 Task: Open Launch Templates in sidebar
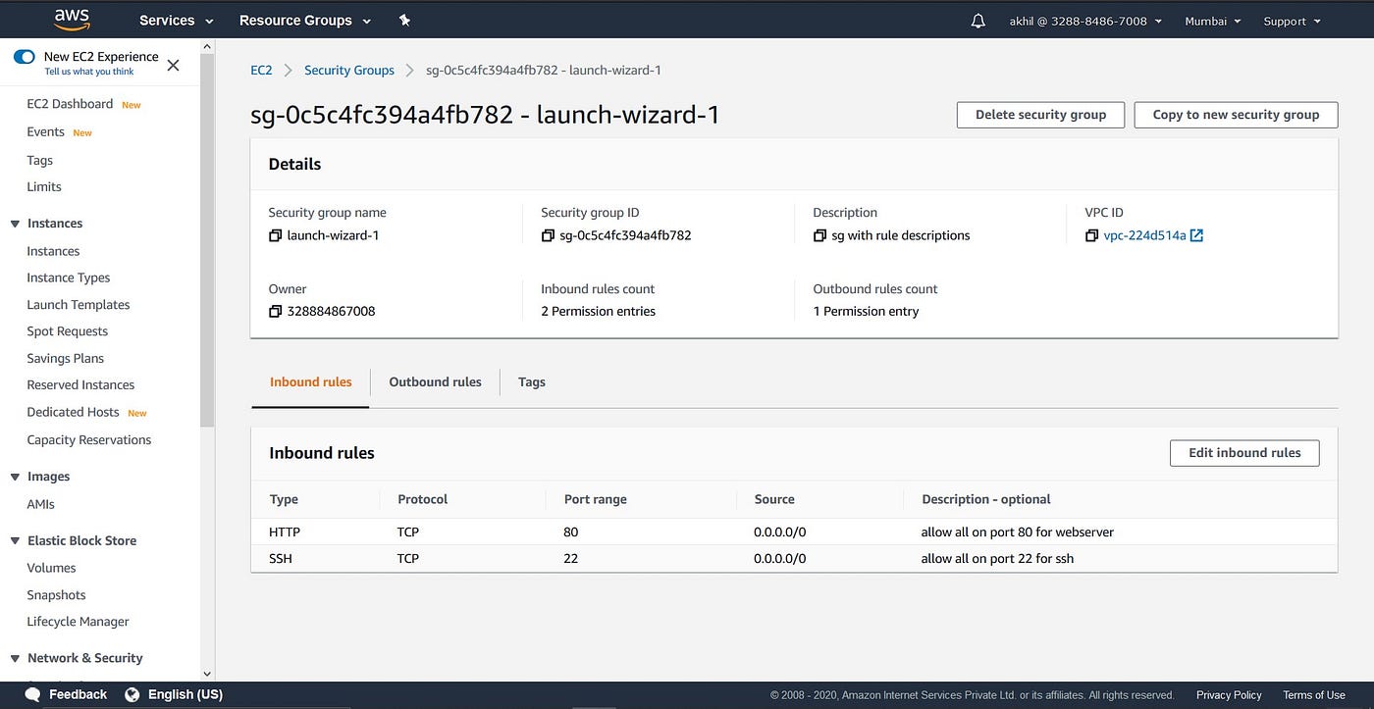tap(79, 305)
